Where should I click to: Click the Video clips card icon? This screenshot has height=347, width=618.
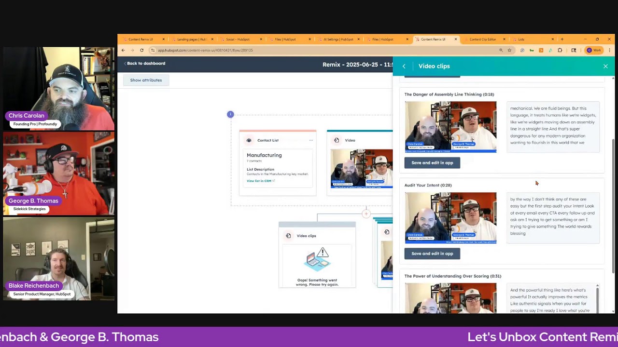coord(288,236)
